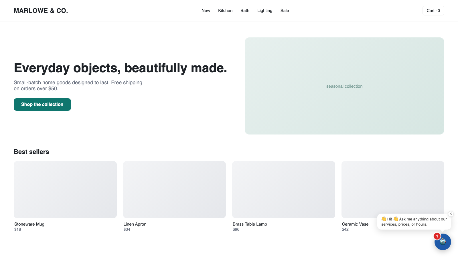Open the Stoneware Mug product image
The width and height of the screenshot is (458, 257).
pos(65,190)
